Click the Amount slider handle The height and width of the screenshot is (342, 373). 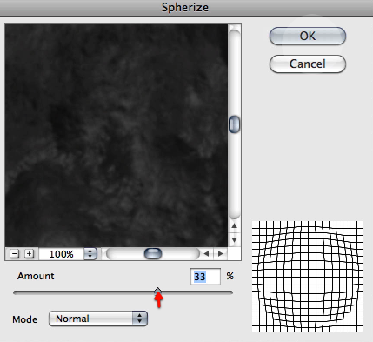click(x=157, y=291)
